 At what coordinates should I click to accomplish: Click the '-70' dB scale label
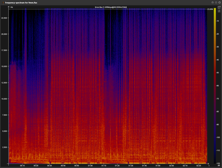pos(218,99)
